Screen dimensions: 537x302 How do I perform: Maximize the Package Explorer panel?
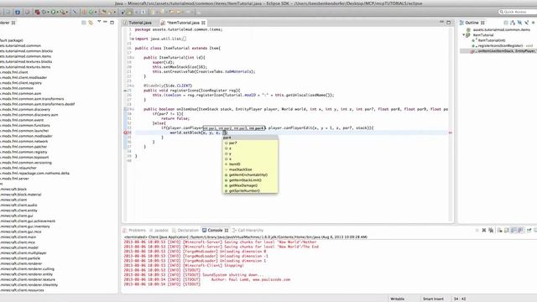[112, 23]
